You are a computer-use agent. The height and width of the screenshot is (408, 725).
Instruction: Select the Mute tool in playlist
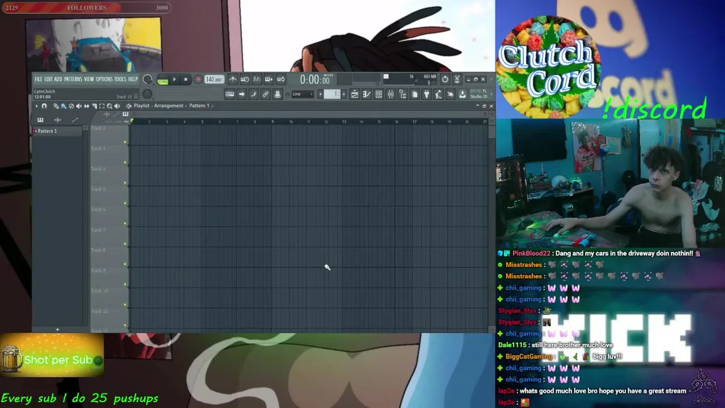[79, 106]
